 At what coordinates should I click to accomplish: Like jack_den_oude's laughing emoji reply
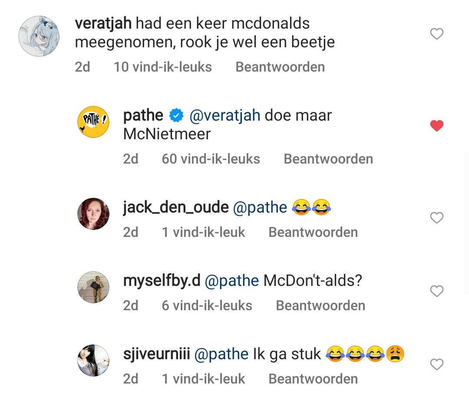(x=437, y=217)
